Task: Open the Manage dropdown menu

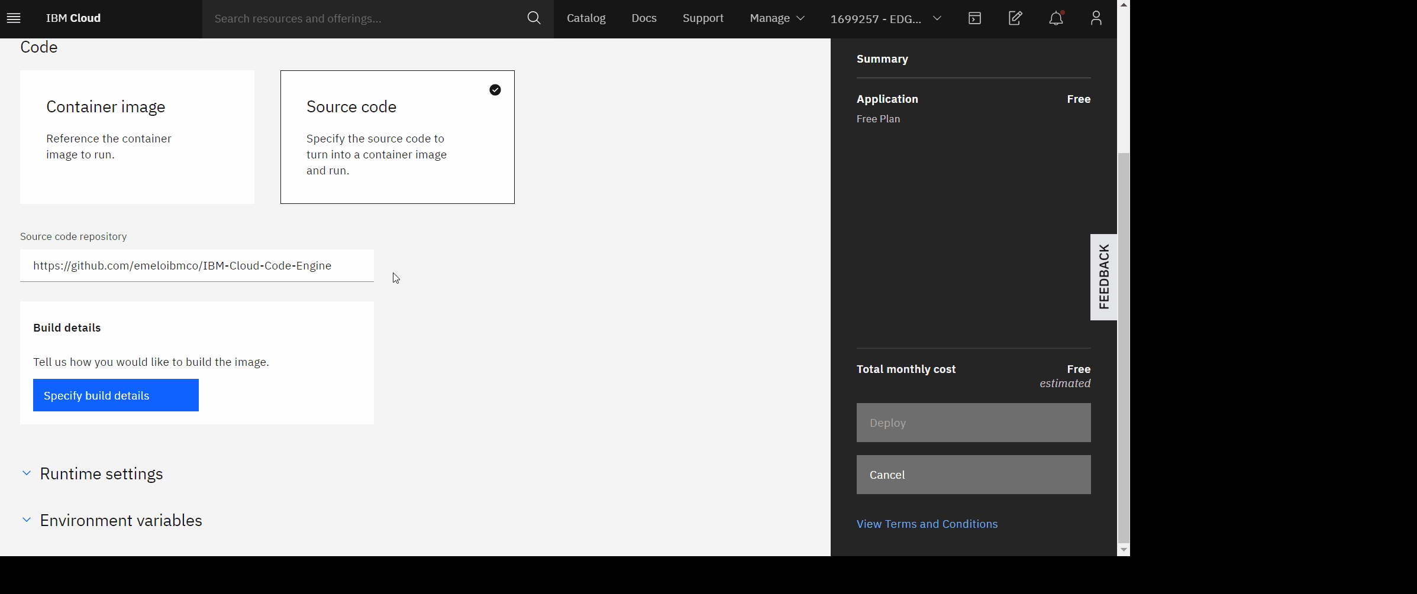Action: (777, 18)
